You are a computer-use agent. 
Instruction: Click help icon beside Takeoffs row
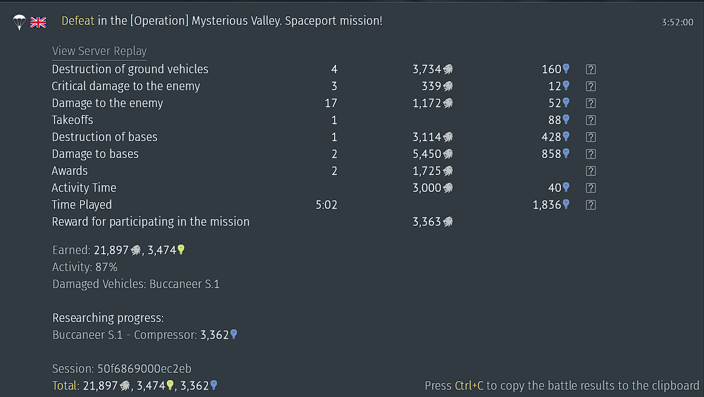coord(591,120)
